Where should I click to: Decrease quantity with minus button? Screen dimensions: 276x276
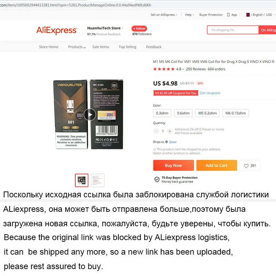[156, 131]
